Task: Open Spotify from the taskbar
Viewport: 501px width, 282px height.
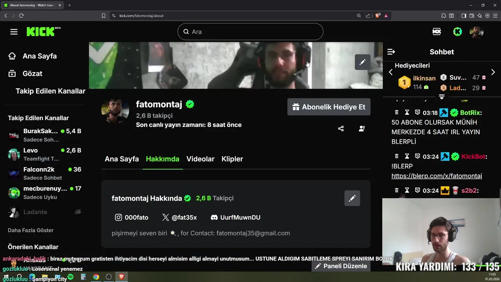Action: 70,277
